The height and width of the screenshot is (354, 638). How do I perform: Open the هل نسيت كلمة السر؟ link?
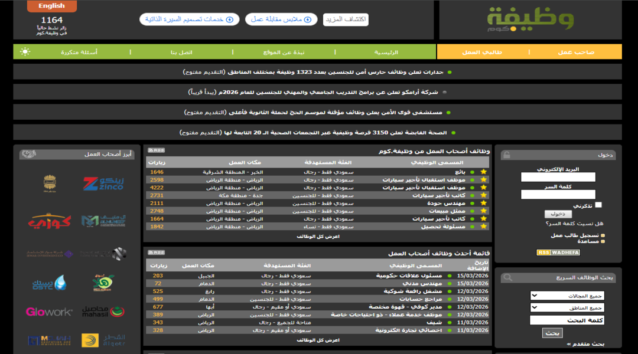pyautogui.click(x=573, y=224)
